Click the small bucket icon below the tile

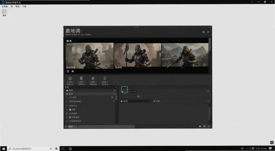coord(139,96)
